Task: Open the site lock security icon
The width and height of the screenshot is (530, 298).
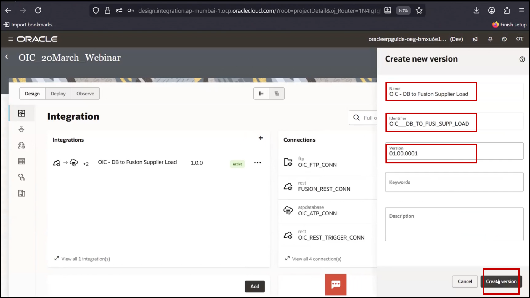Action: 107,10
